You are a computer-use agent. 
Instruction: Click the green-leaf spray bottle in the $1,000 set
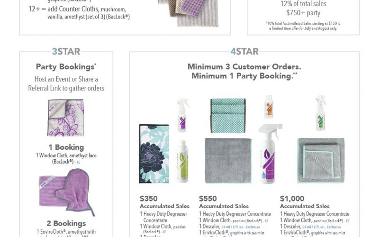[320, 113]
